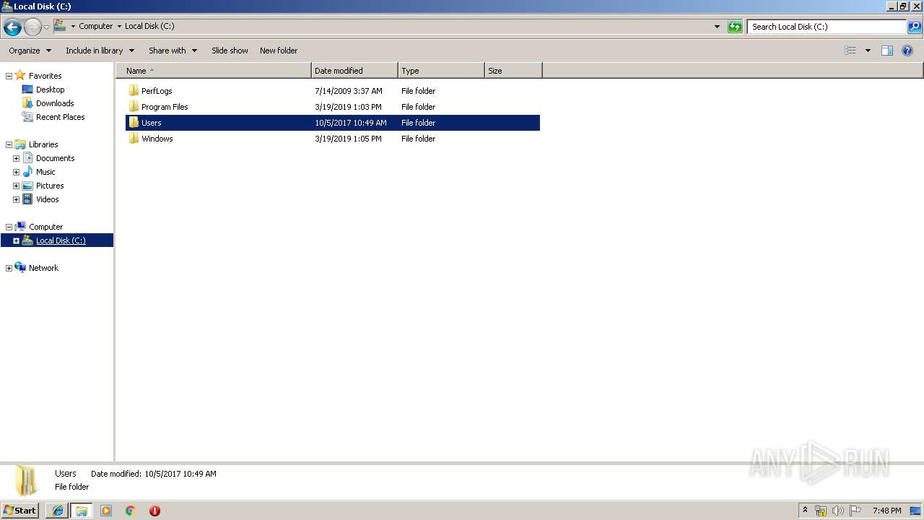Click the Back navigation arrow button

pyautogui.click(x=12, y=27)
